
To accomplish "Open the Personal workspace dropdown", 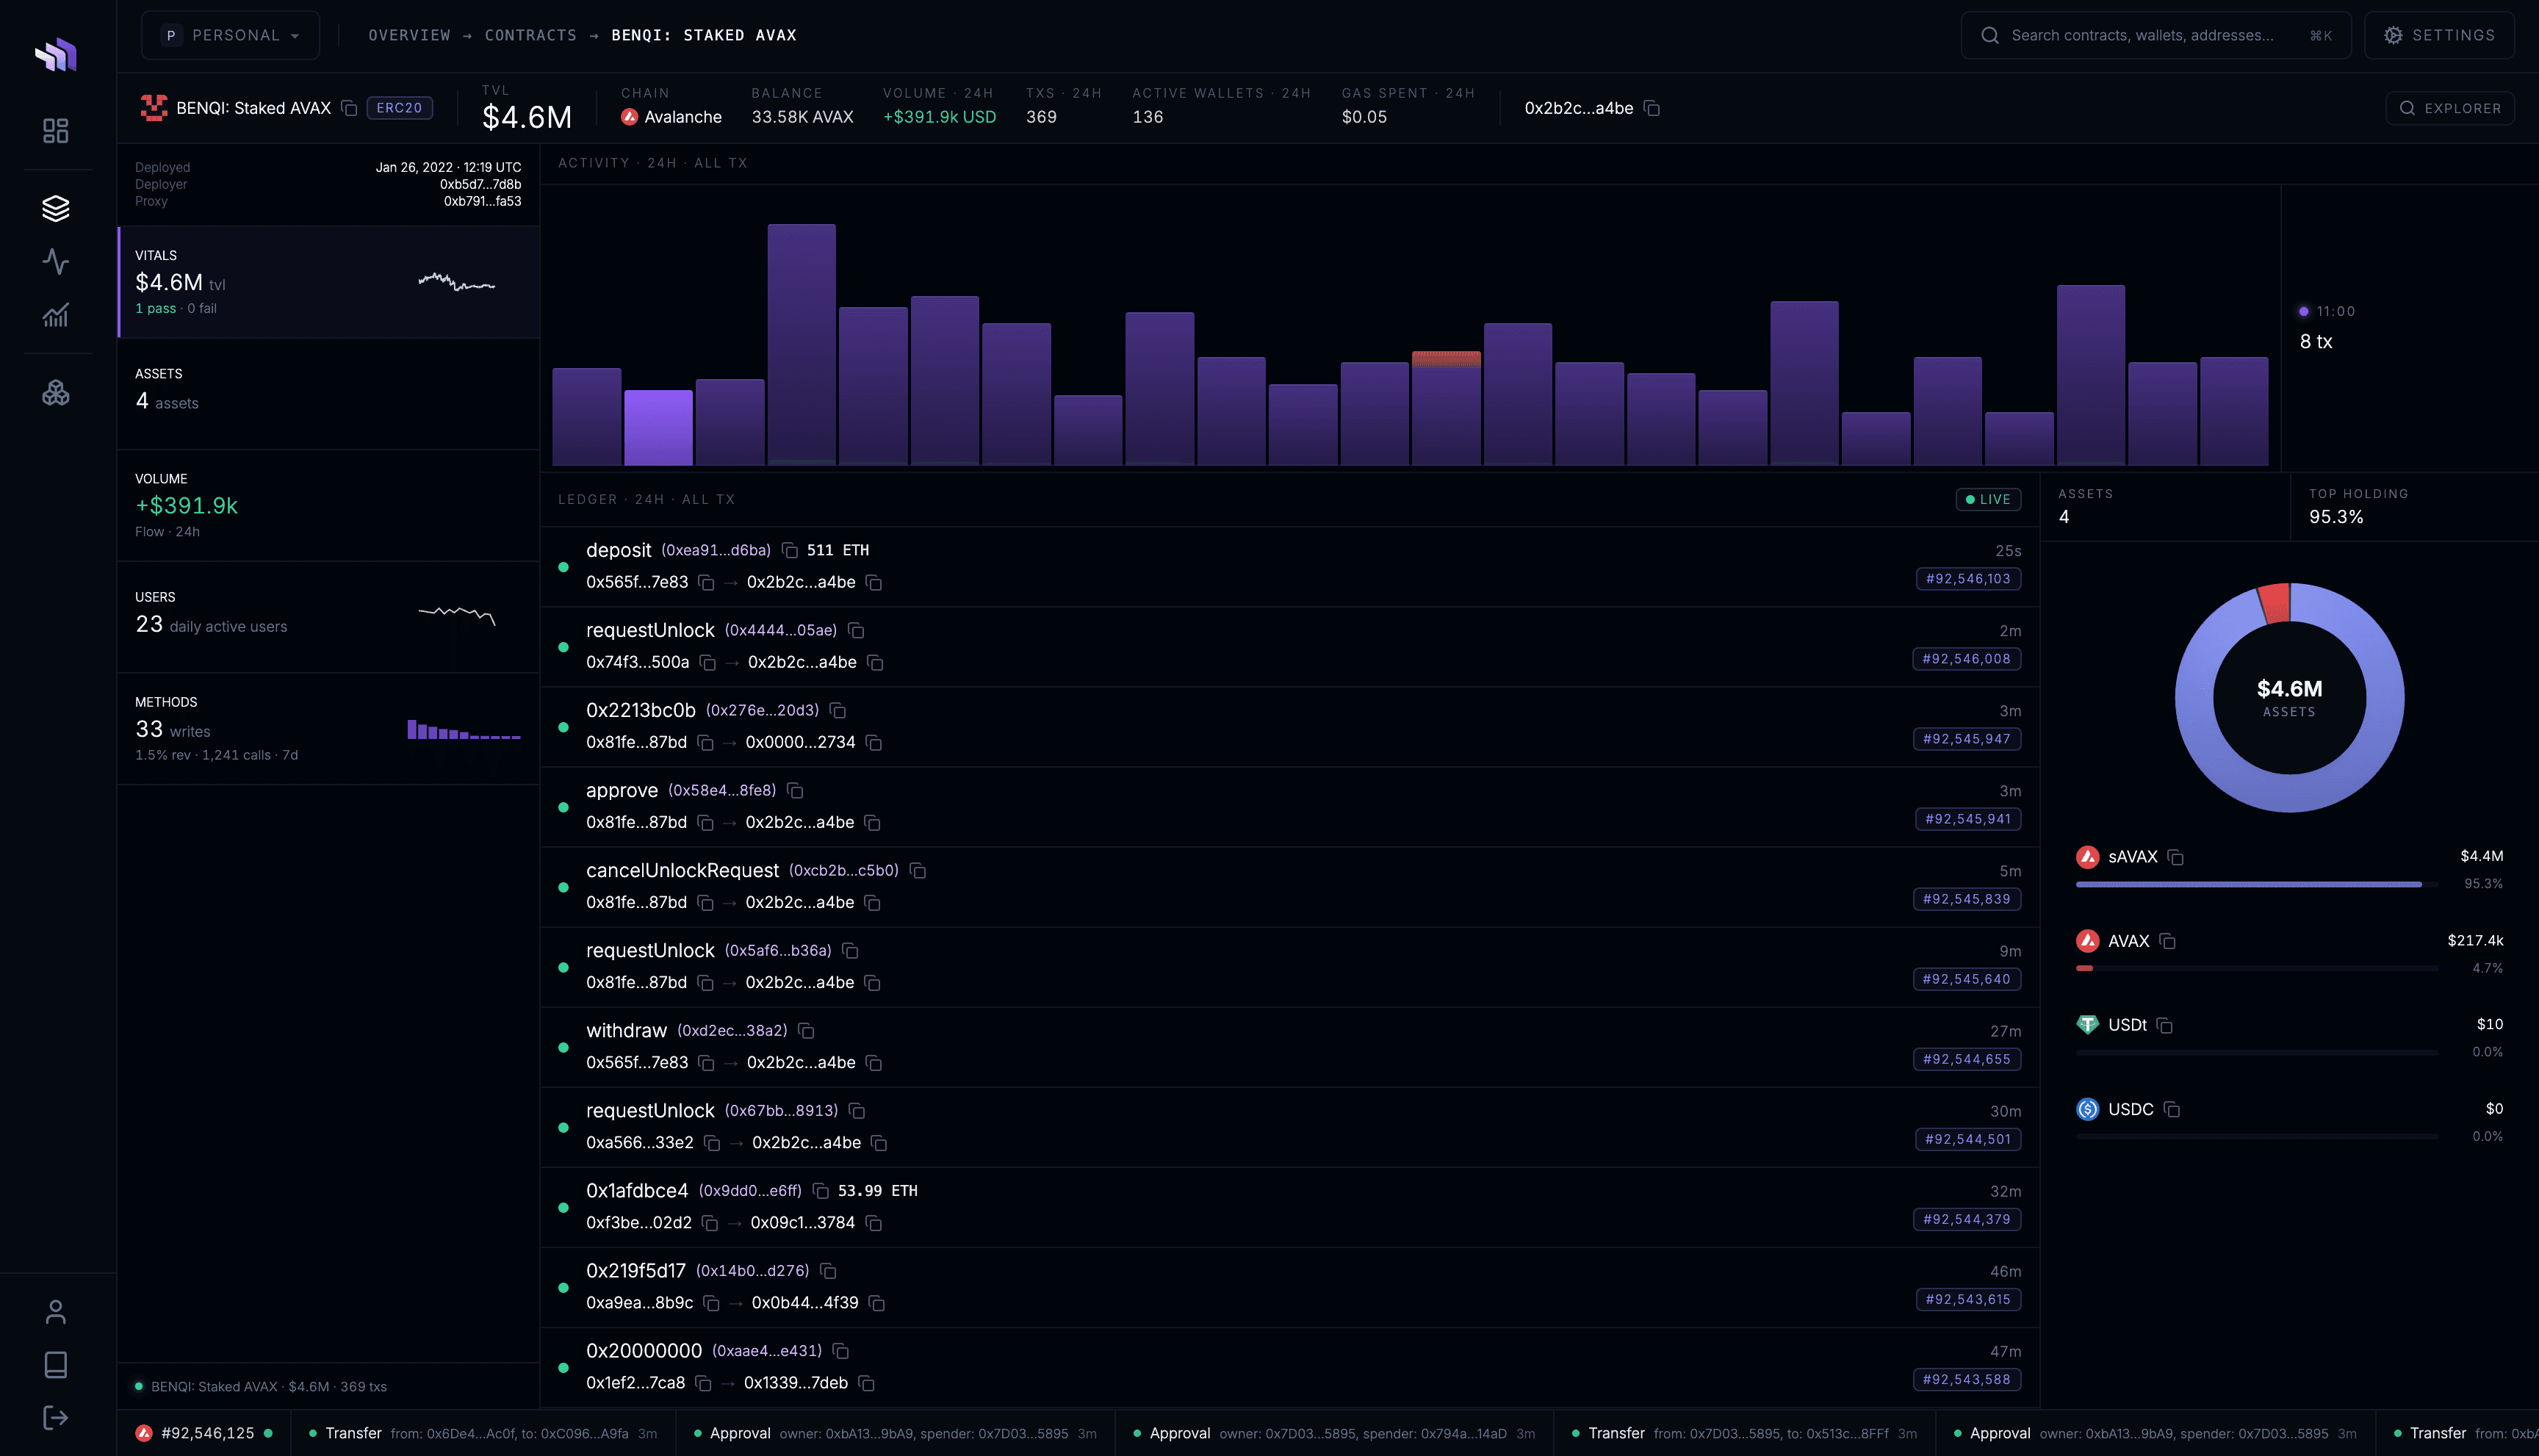I will 230,35.
